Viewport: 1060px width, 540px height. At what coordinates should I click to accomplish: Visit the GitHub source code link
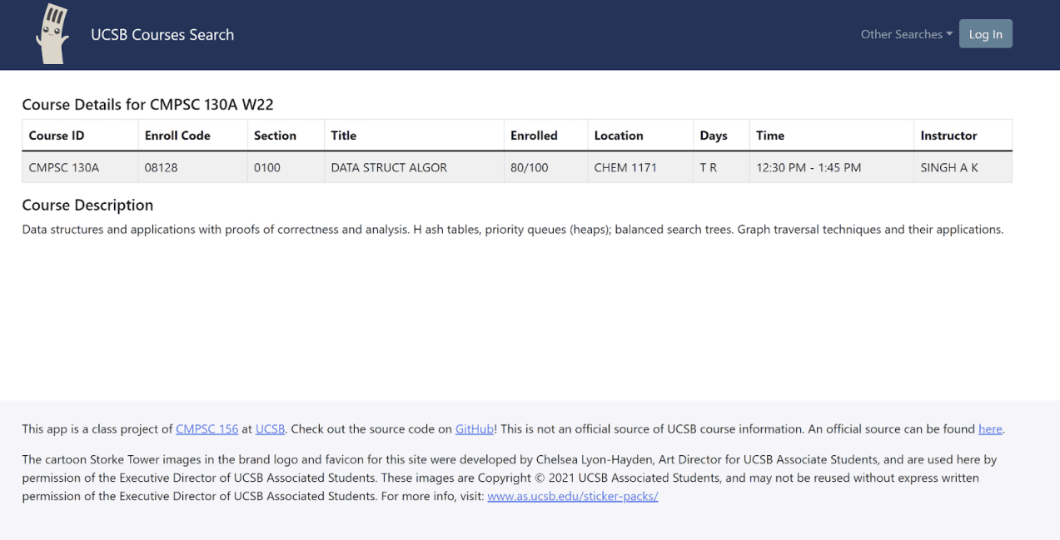[474, 429]
